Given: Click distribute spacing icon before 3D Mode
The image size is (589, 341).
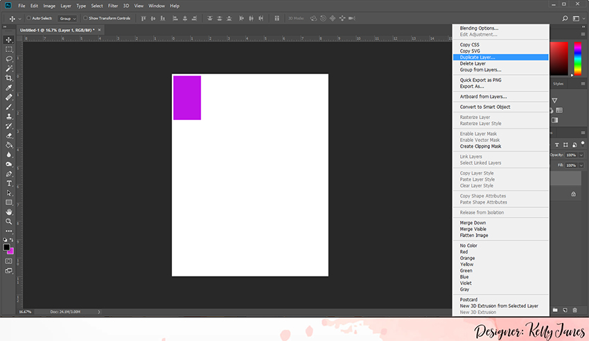Looking at the screenshot, I should click(277, 18).
